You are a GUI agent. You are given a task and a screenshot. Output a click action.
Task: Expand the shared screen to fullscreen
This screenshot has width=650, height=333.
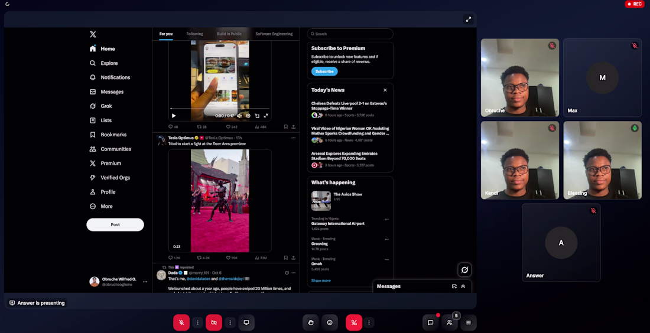[468, 19]
